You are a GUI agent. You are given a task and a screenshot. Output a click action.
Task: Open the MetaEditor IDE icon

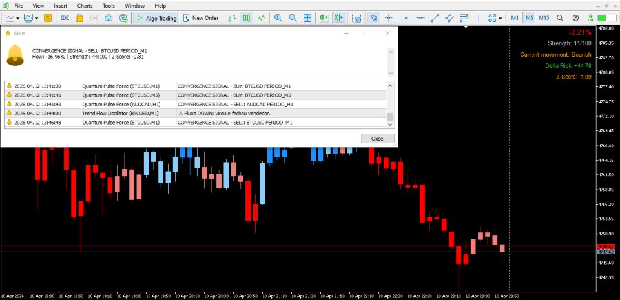(x=65, y=18)
